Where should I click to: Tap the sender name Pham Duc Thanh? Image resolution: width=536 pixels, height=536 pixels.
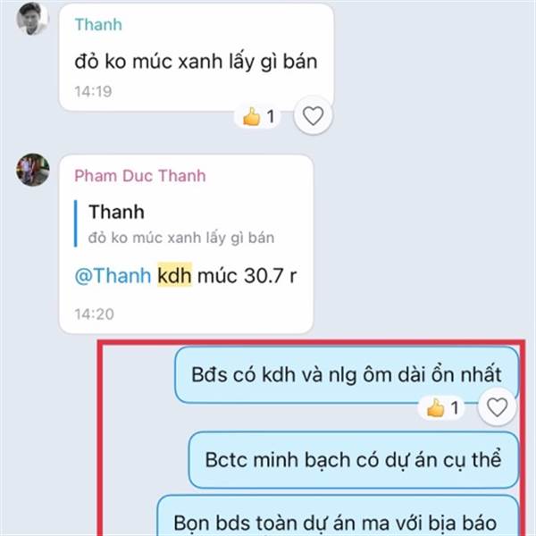(x=140, y=176)
